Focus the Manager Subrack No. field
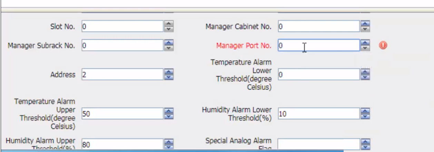Screen dimensions: 434x152 pos(122,45)
